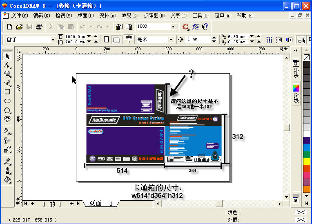Select the Zoom magnifier tool

[7, 74]
